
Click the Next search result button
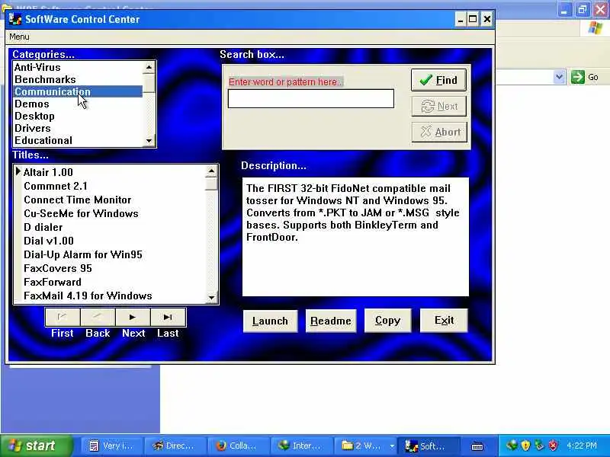(439, 106)
